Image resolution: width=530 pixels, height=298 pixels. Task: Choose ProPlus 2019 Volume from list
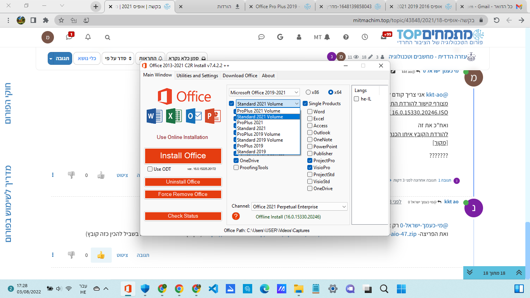pyautogui.click(x=268, y=134)
